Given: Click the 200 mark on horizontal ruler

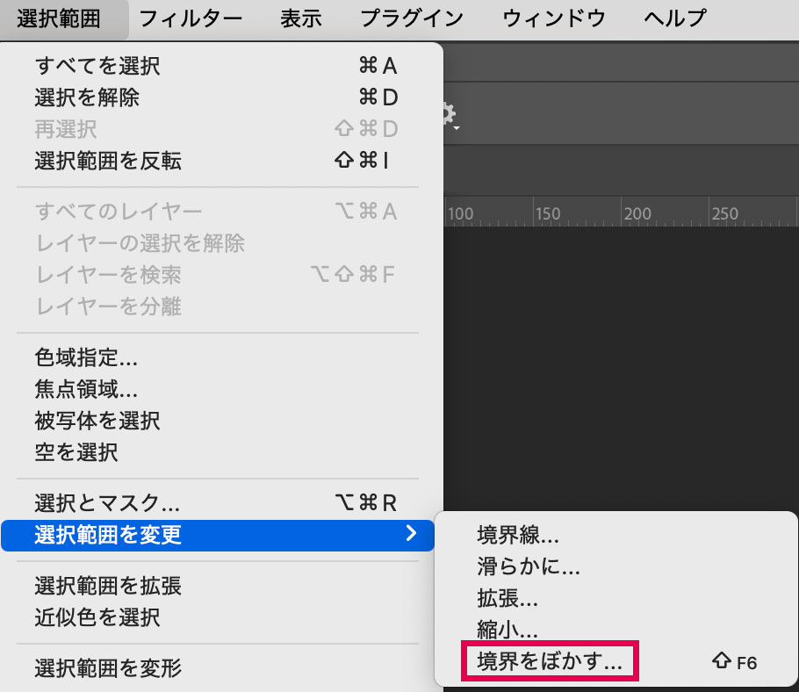Looking at the screenshot, I should (637, 214).
